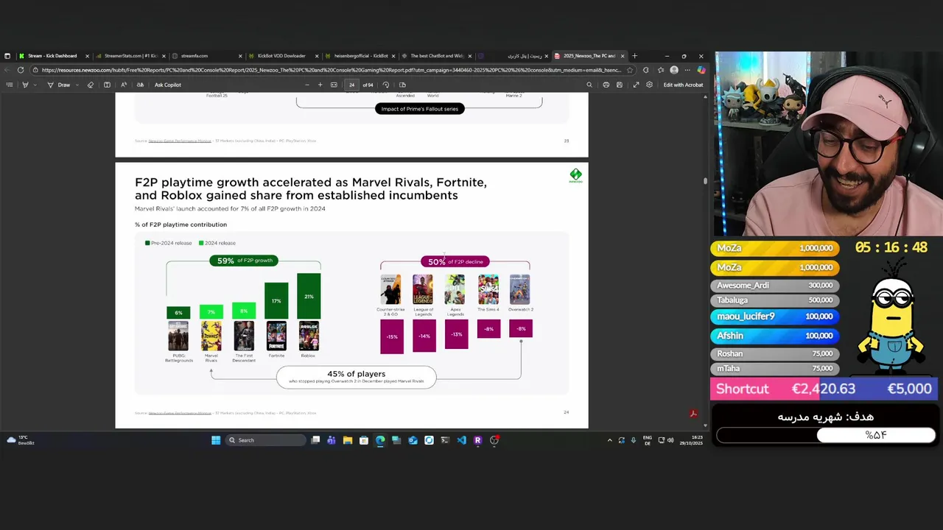Image resolution: width=943 pixels, height=530 pixels.
Task: Activate the Draw tool
Action: 59,85
